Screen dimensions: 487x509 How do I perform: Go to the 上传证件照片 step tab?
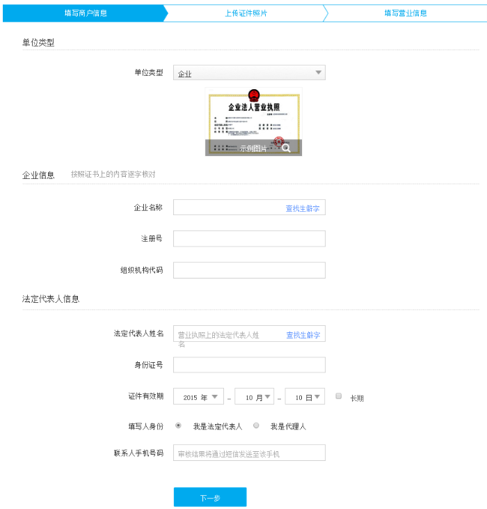click(x=246, y=13)
